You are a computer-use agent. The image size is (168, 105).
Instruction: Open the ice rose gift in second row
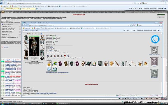click(55, 69)
